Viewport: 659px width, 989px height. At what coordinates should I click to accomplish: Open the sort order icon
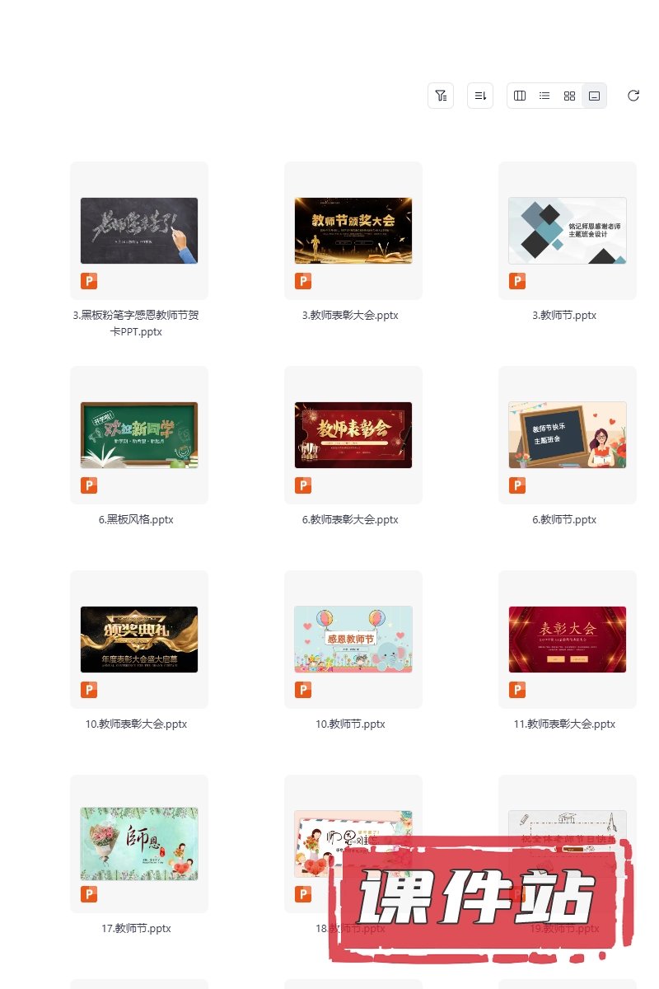(480, 96)
